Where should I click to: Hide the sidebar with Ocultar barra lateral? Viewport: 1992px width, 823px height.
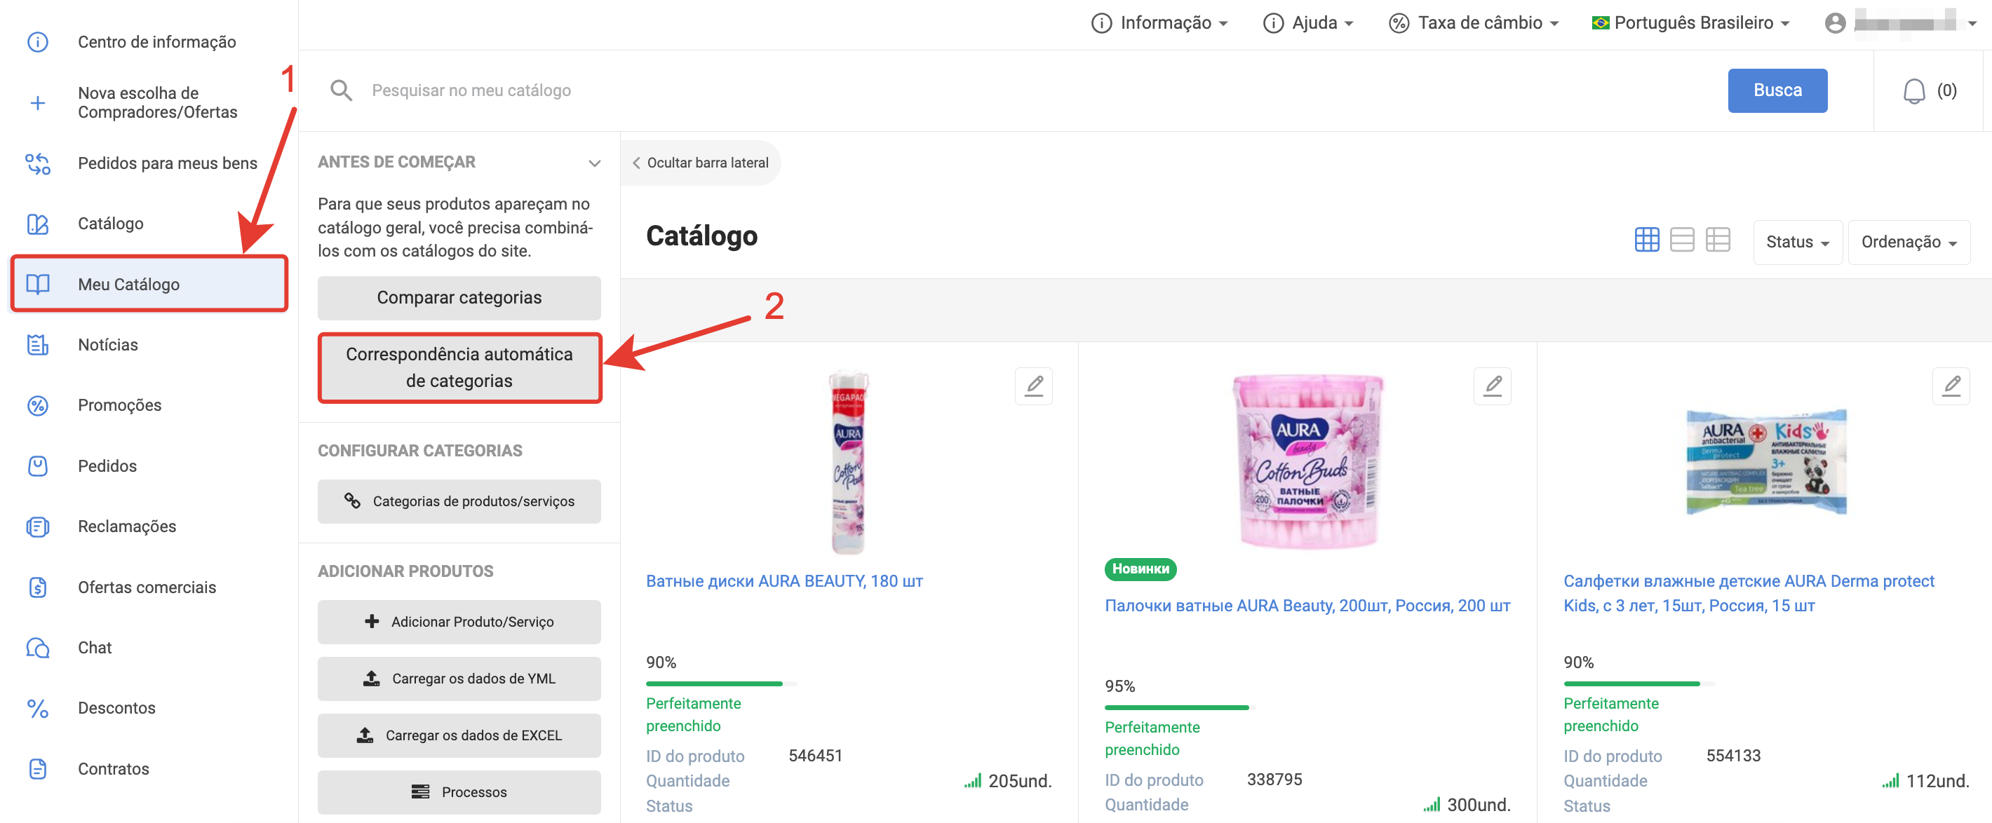701,163
